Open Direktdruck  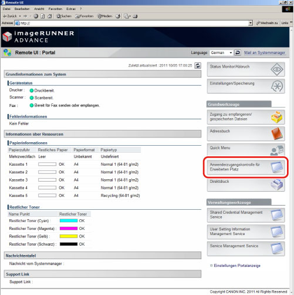(246, 185)
